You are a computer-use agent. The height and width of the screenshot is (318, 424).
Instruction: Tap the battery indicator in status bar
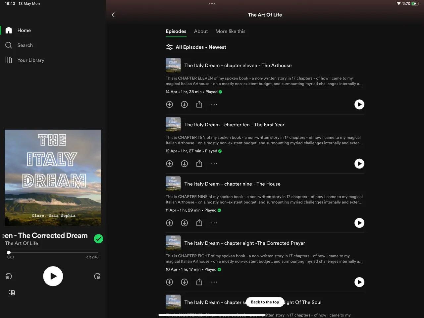click(415, 4)
